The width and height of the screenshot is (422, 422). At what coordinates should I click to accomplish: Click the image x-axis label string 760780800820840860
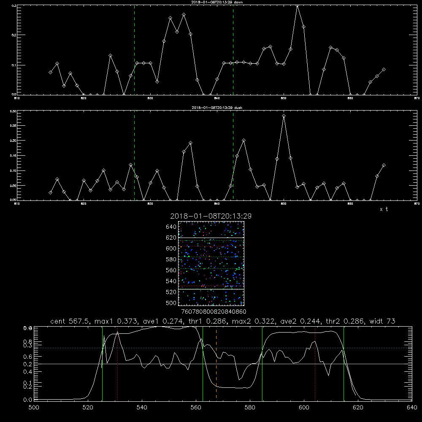coord(214,312)
